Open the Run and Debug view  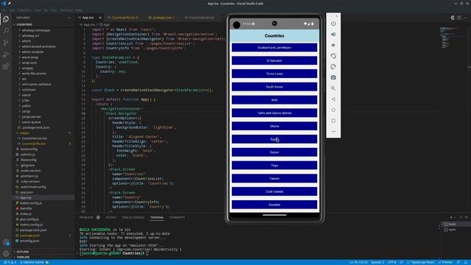(6, 54)
